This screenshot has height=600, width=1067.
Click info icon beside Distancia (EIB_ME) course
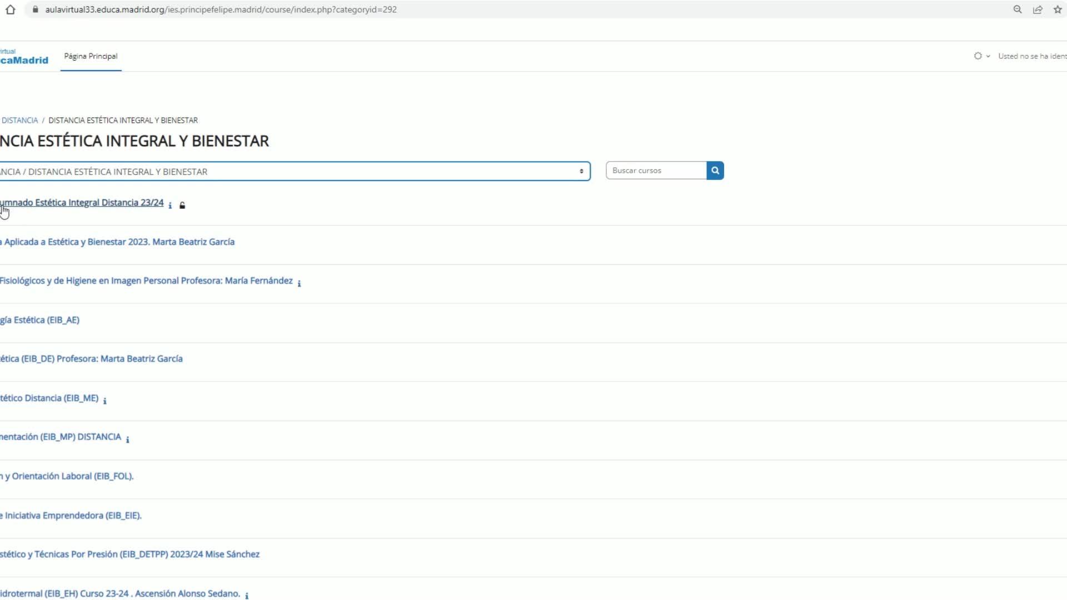104,401
